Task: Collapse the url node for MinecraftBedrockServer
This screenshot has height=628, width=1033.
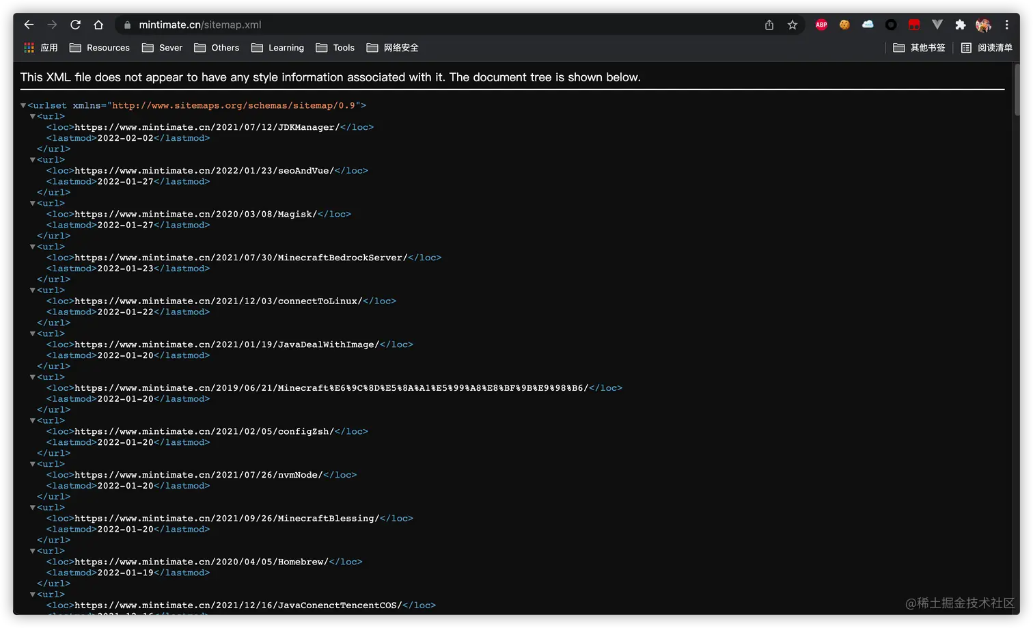Action: tap(33, 247)
